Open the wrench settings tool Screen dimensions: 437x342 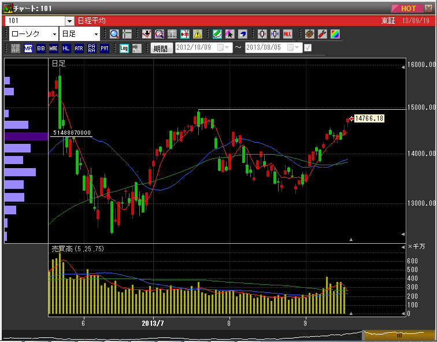coord(323,34)
